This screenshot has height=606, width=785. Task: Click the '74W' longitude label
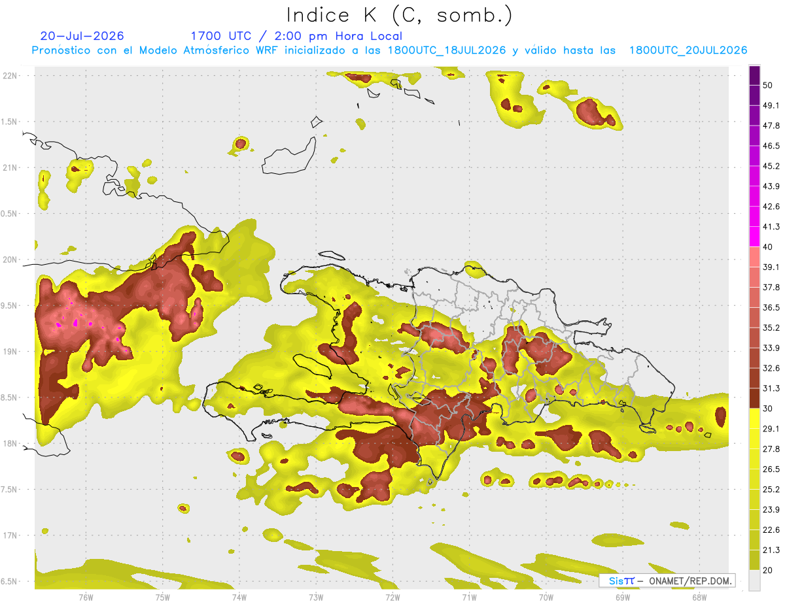coord(239,598)
